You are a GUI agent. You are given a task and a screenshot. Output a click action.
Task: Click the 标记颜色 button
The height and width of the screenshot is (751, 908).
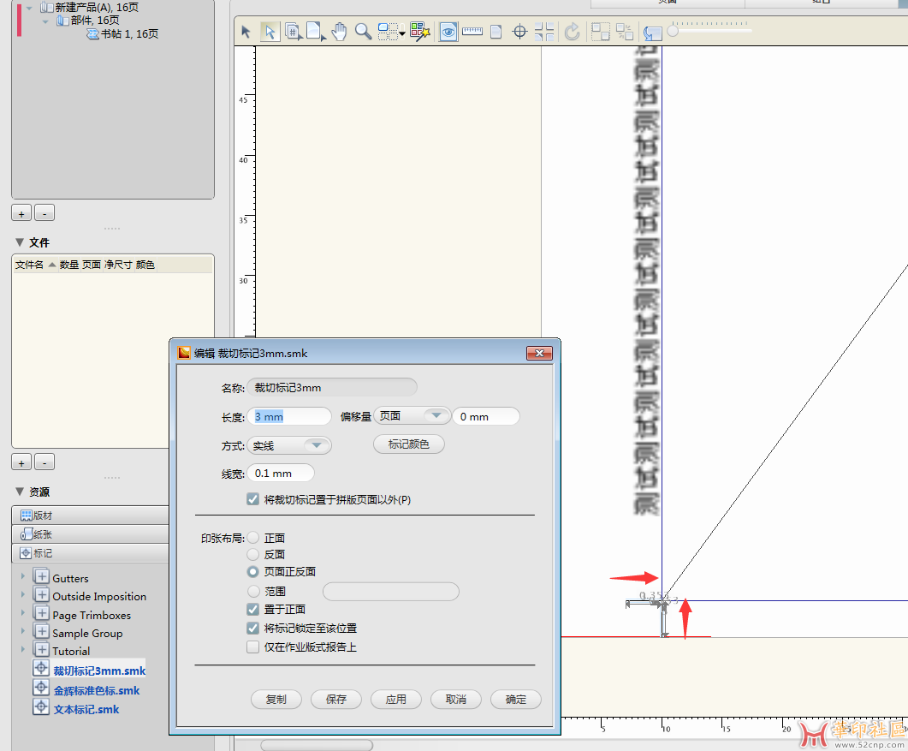(409, 444)
